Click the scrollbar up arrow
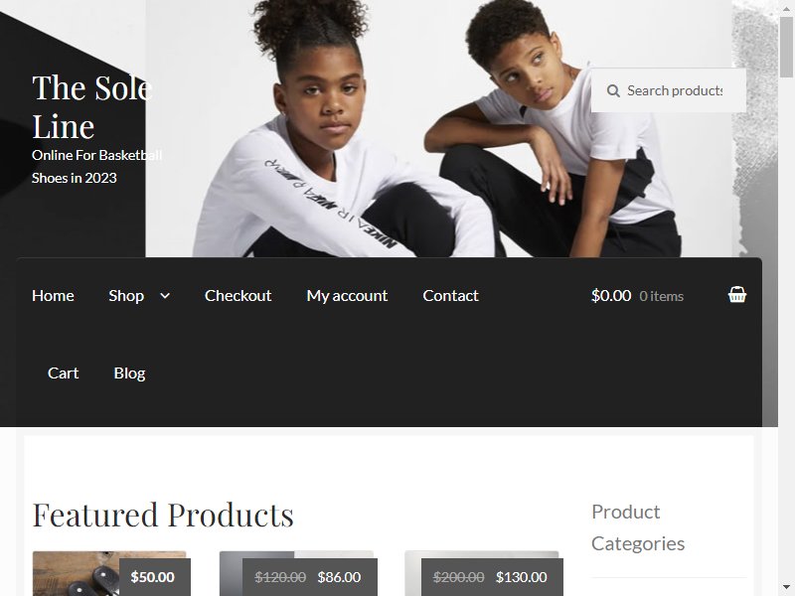 pos(786,8)
